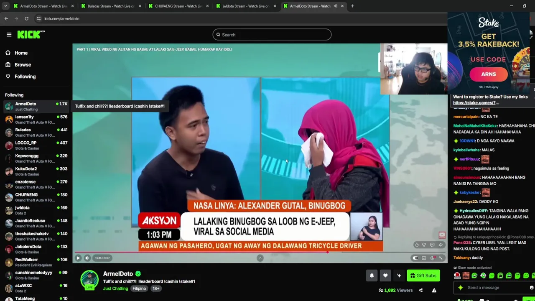The height and width of the screenshot is (301, 535).
Task: Insert the laughing man face emote
Action: [466, 275]
